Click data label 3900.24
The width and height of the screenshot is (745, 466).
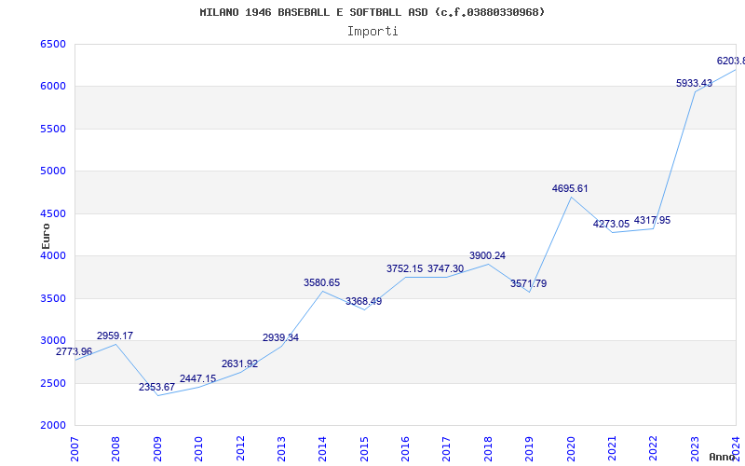[x=487, y=255]
